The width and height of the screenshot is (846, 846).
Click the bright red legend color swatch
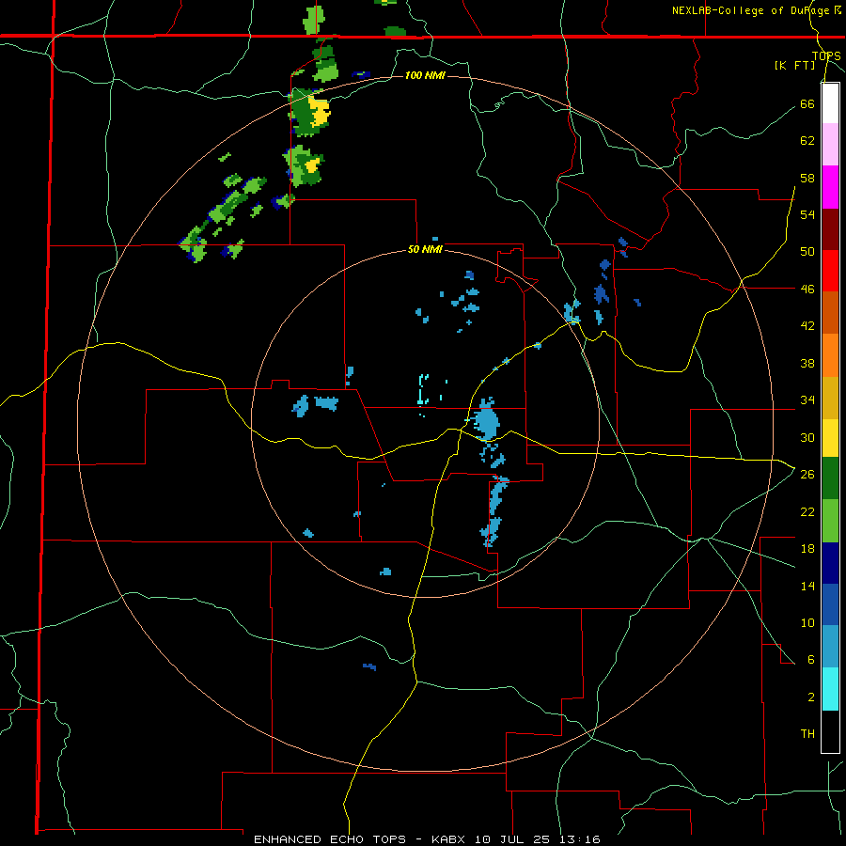pos(830,271)
